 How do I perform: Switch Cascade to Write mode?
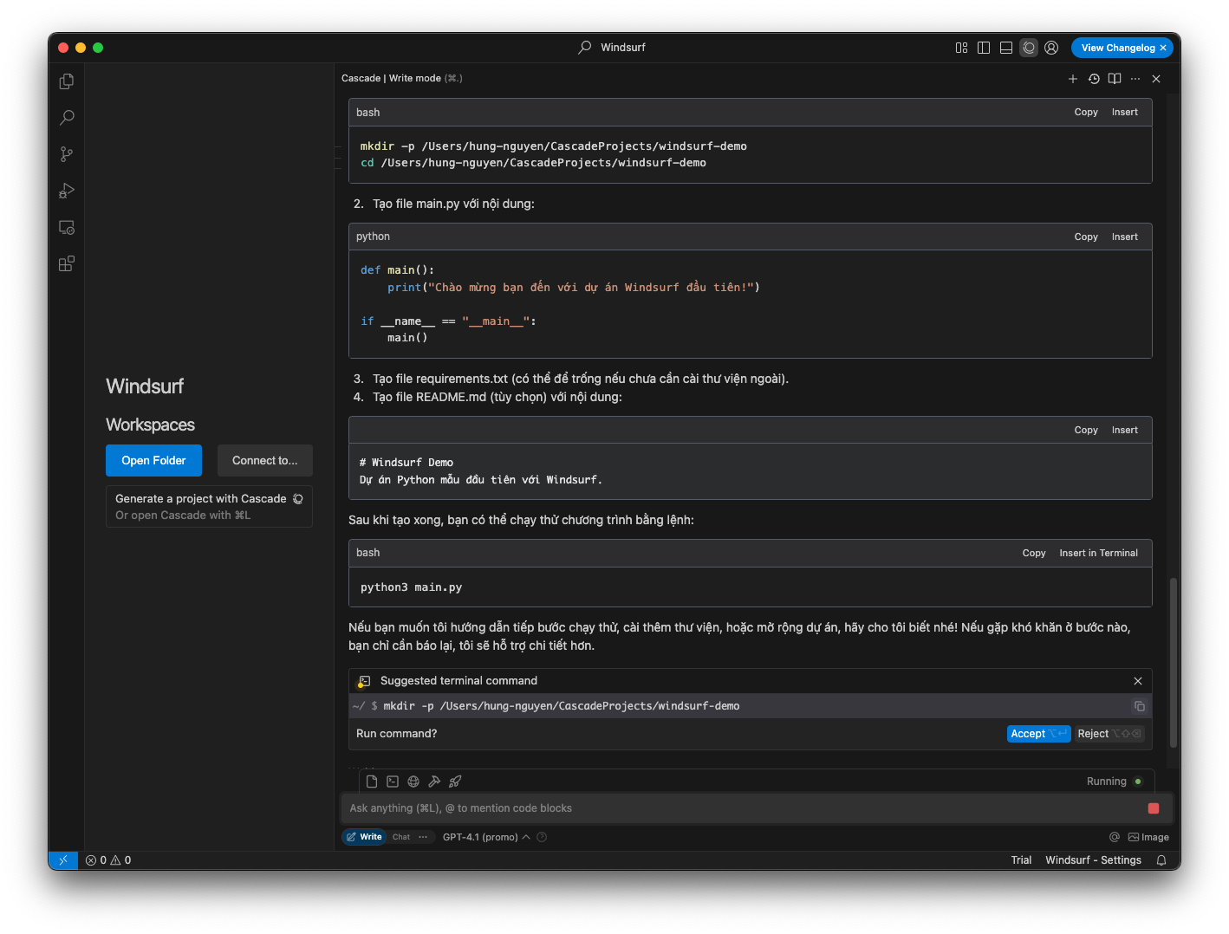click(364, 837)
